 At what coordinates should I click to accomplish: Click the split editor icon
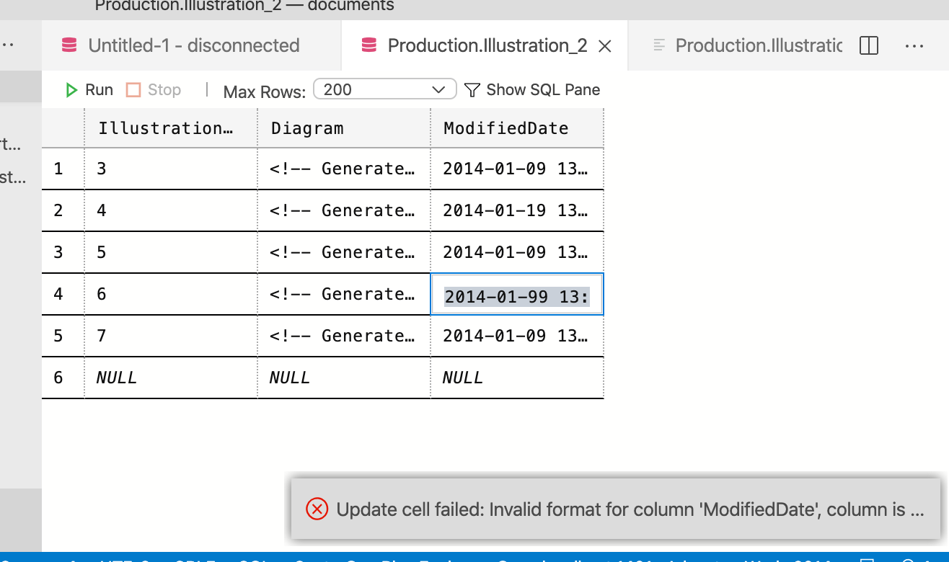click(870, 45)
